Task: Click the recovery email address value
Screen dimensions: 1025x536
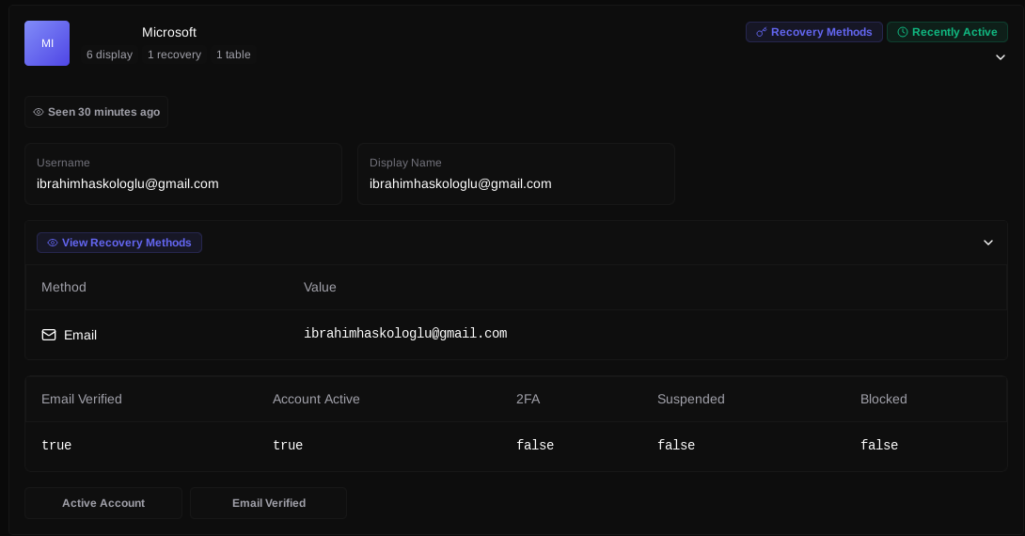Action: coord(405,334)
